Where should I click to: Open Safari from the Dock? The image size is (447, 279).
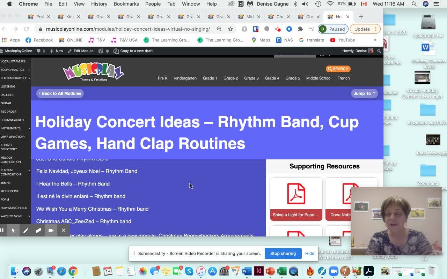click(61, 271)
